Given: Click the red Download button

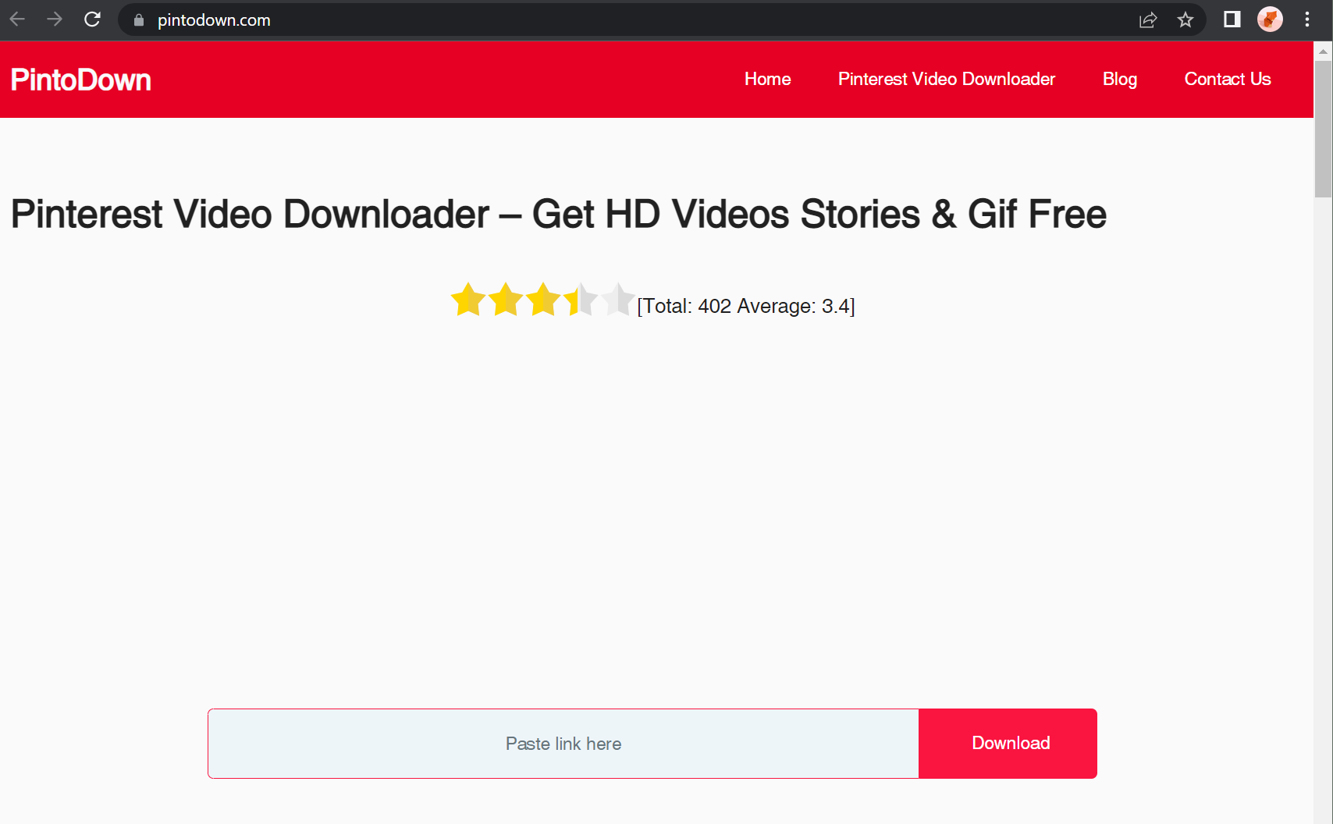Looking at the screenshot, I should pyautogui.click(x=1008, y=744).
